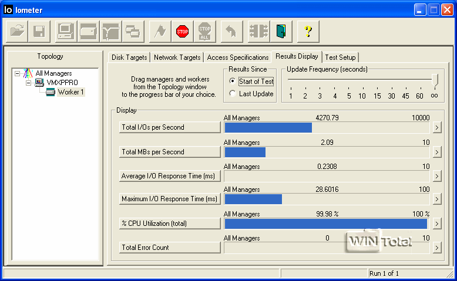Open help with yellow question mark
The width and height of the screenshot is (457, 281).
click(308, 31)
